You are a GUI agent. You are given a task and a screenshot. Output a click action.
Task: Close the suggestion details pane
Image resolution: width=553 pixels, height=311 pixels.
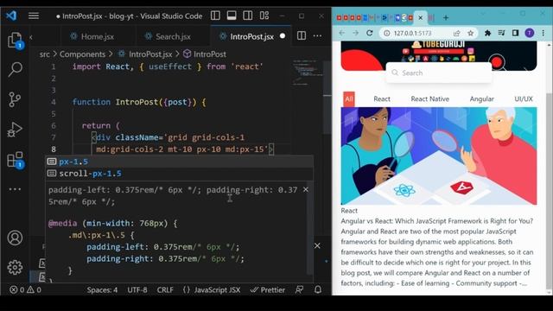point(305,190)
